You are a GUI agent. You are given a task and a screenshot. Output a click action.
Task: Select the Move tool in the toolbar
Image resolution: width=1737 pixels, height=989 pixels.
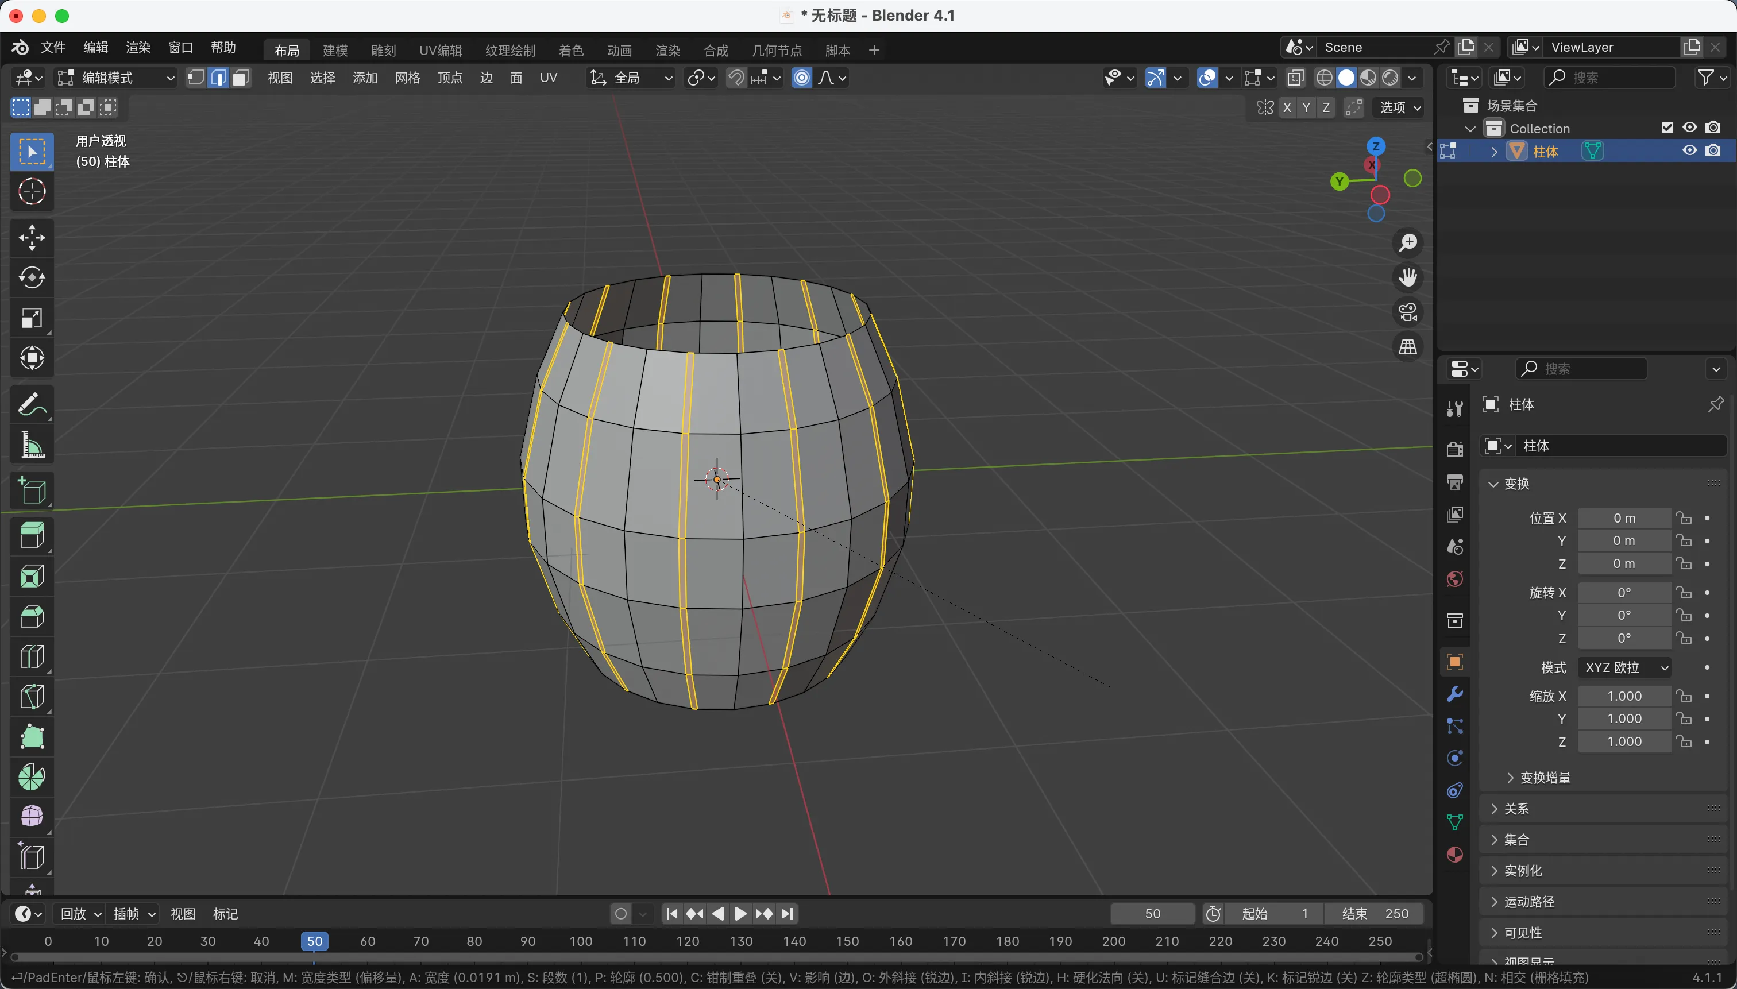coord(32,238)
